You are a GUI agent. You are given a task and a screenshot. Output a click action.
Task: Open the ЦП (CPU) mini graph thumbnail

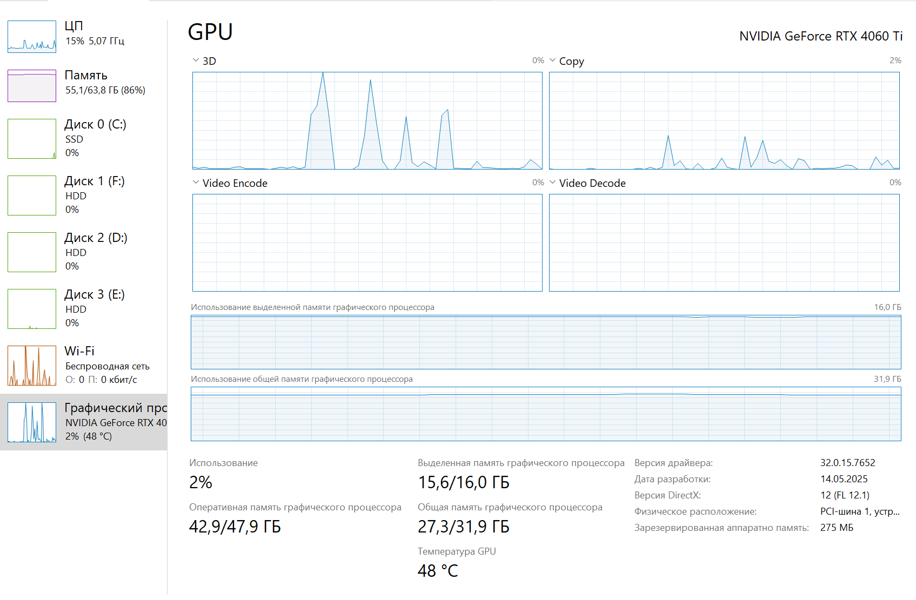[x=32, y=37]
